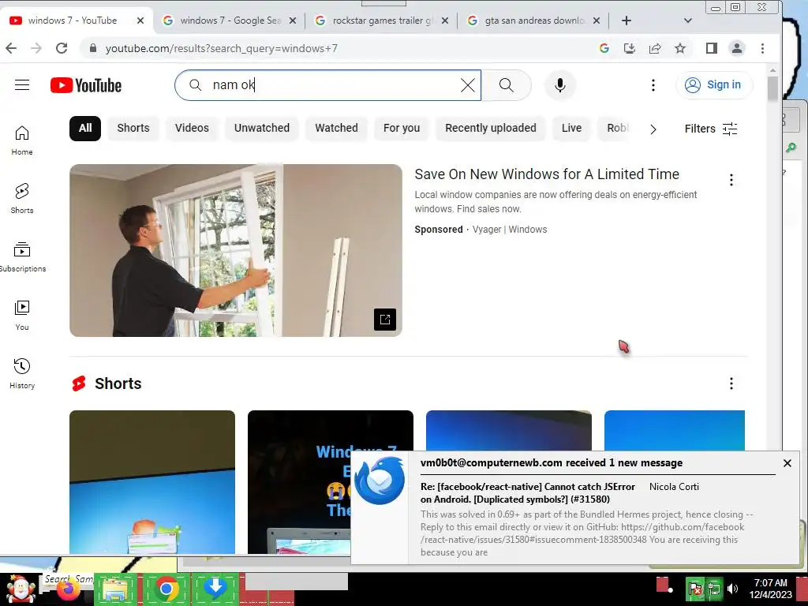Open the Chrome profile avatar
The width and height of the screenshot is (808, 606).
tap(737, 48)
